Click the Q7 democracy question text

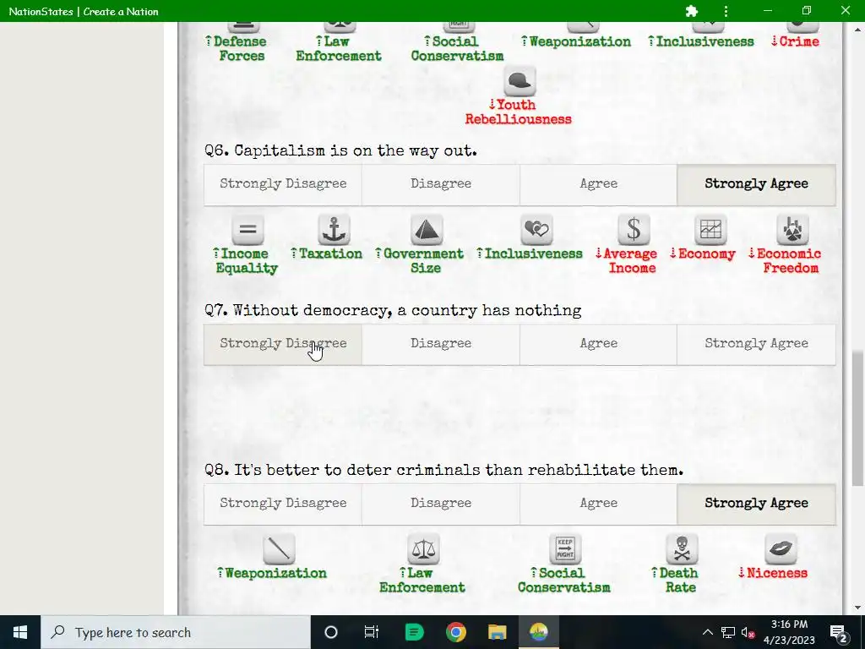coord(393,311)
